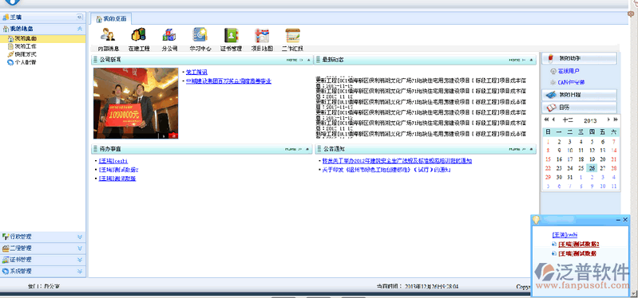638x298 pixels.
Task: Switch to the 我的桌面 tab
Action: 111,18
